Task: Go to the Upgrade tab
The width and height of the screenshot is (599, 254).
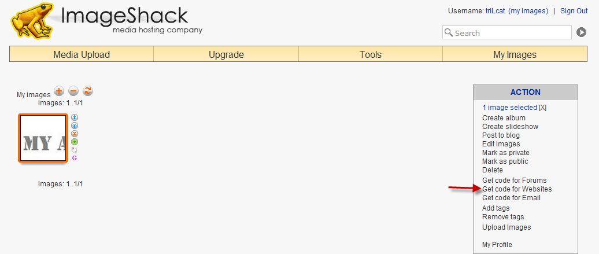Action: click(x=226, y=55)
